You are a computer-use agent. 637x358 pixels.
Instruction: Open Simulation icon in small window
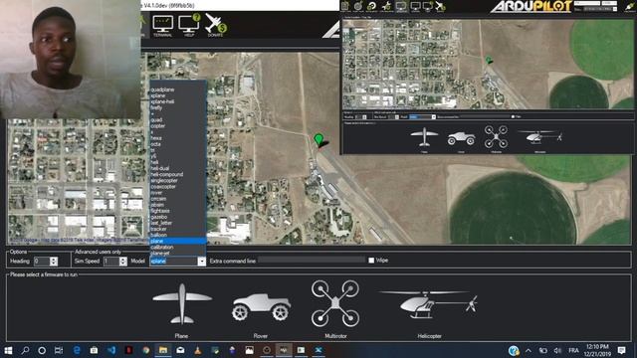401,6
